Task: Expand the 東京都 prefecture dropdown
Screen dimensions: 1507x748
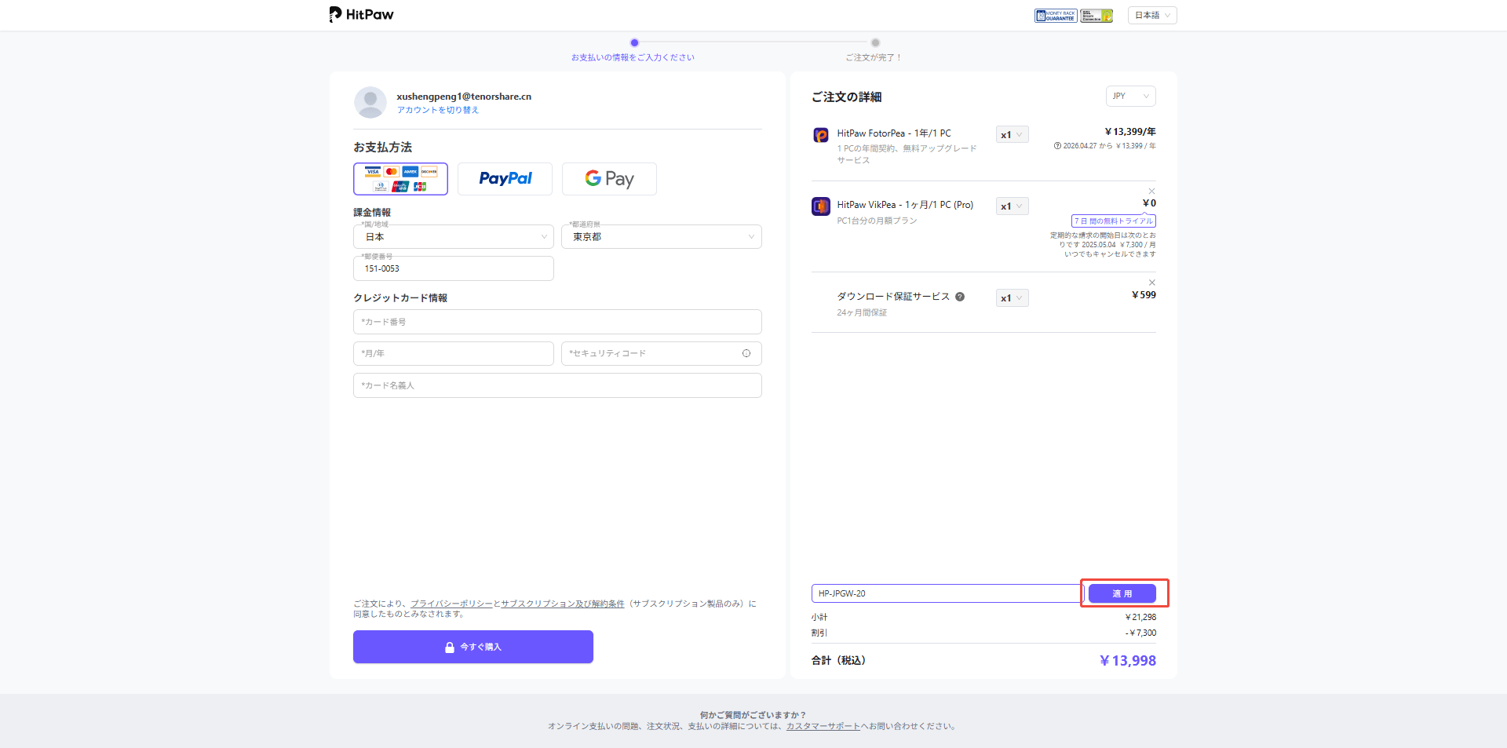Action: click(661, 237)
